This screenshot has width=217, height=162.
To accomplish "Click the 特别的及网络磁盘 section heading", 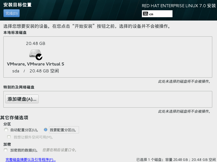I will pyautogui.click(x=19, y=87).
